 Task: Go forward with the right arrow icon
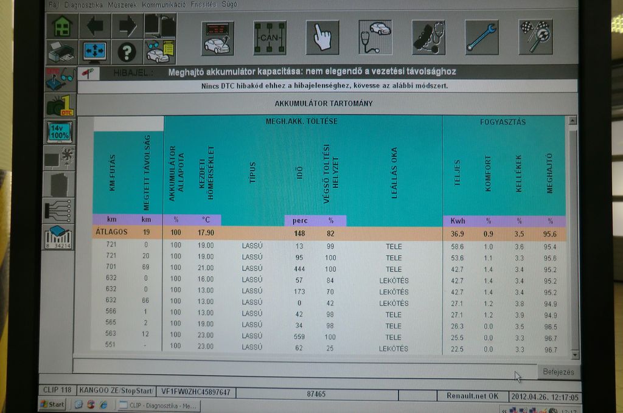click(127, 26)
